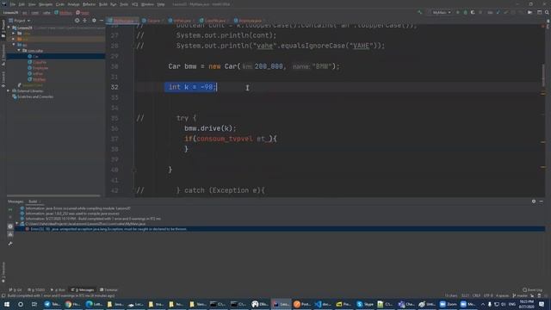Image resolution: width=551 pixels, height=310 pixels.
Task: Open the TODO tool window button
Action: (36, 290)
